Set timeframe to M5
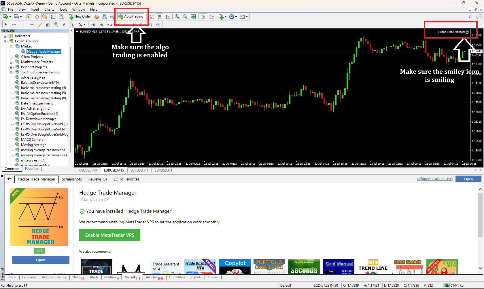Image resolution: width=484 pixels, height=289 pixels. tap(101, 24)
